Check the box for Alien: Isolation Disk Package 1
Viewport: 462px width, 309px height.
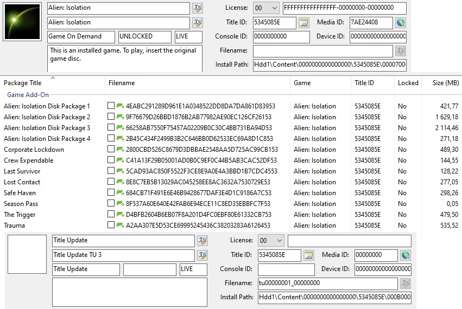pyautogui.click(x=111, y=106)
